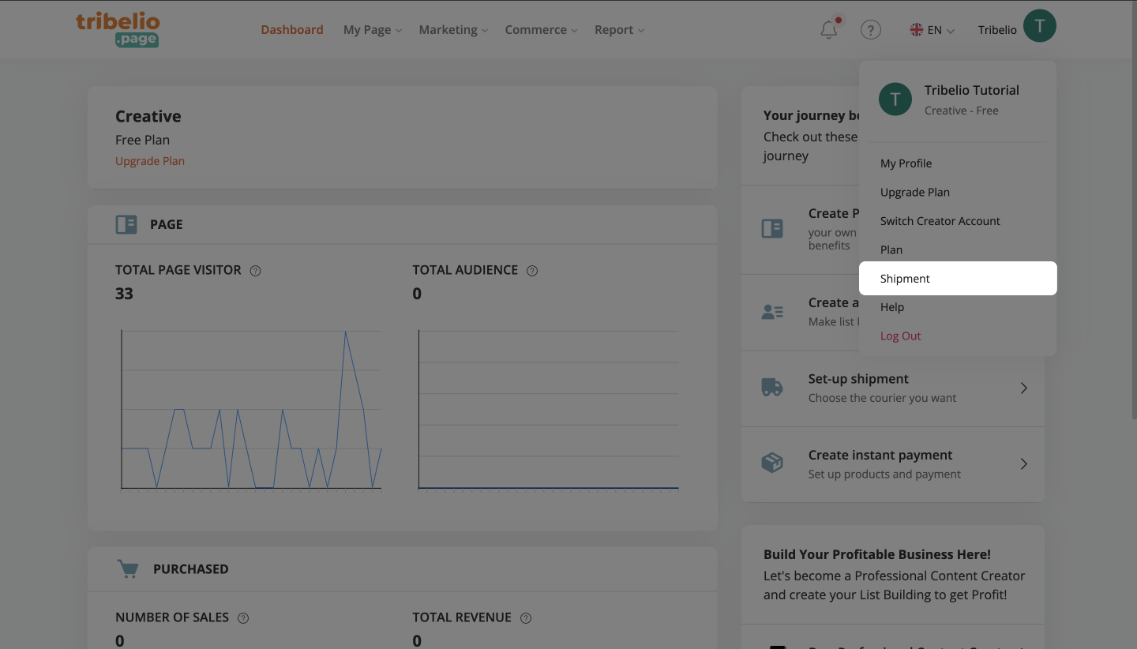Click the Total Audience info icon
Image resolution: width=1137 pixels, height=649 pixels.
[x=532, y=271]
